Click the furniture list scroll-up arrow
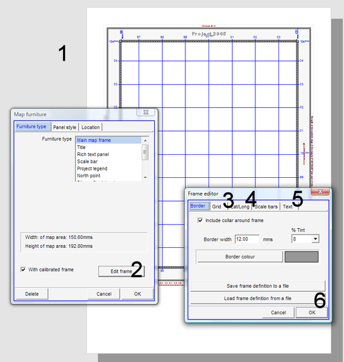344x362 pixels. (145, 140)
